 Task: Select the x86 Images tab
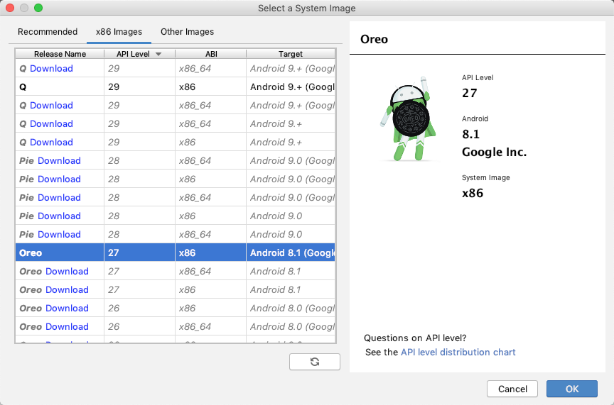tap(119, 32)
